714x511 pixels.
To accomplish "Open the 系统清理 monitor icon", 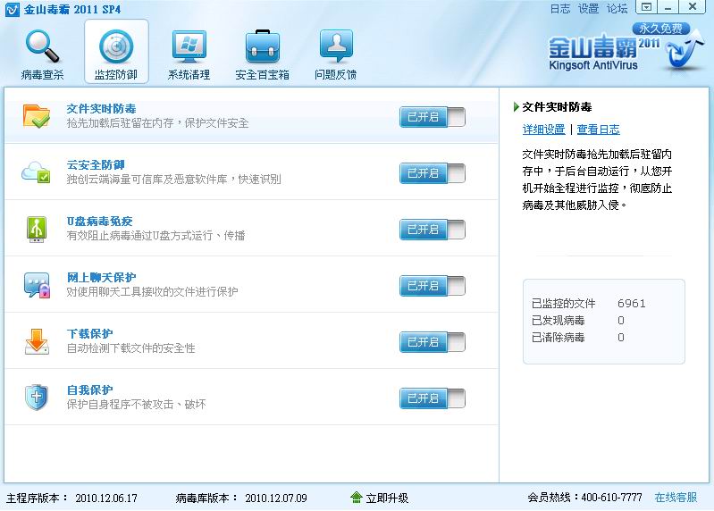I will [189, 46].
